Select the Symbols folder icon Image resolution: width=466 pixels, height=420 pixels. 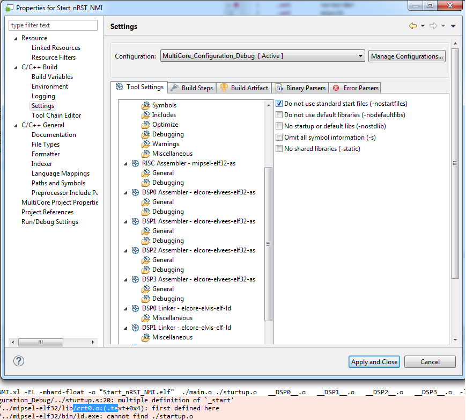point(145,105)
